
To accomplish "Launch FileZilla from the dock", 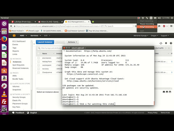I will coord(4,102).
